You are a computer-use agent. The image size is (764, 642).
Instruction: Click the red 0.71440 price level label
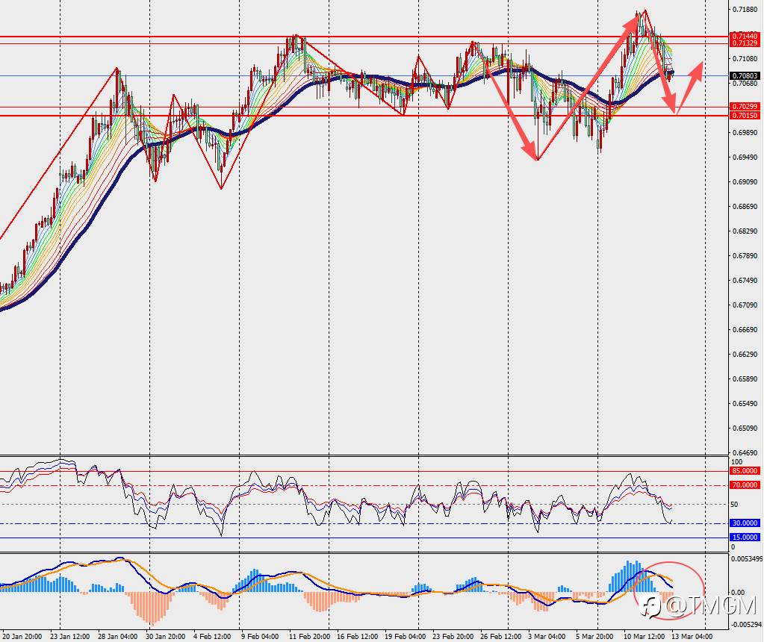pyautogui.click(x=745, y=37)
